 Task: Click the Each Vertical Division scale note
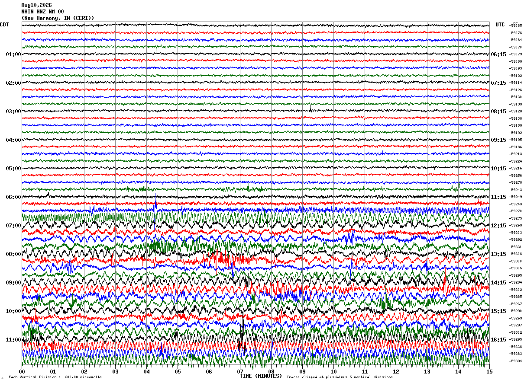coord(55,377)
